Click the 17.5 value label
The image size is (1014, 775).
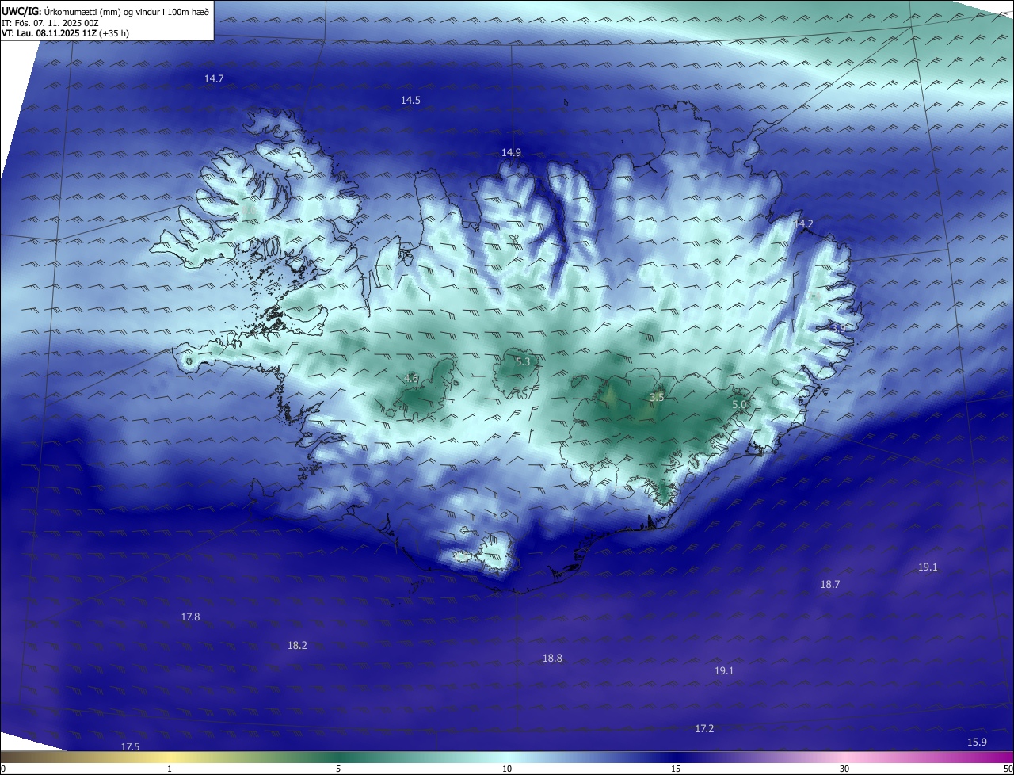(130, 746)
